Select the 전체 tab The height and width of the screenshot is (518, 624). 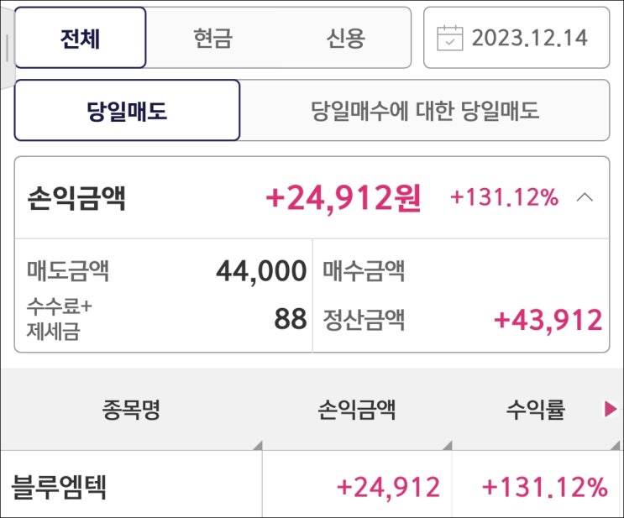tap(81, 38)
